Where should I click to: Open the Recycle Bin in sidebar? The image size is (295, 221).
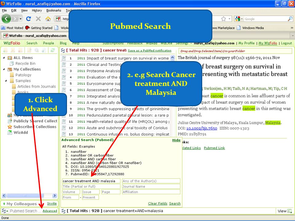(x=23, y=64)
